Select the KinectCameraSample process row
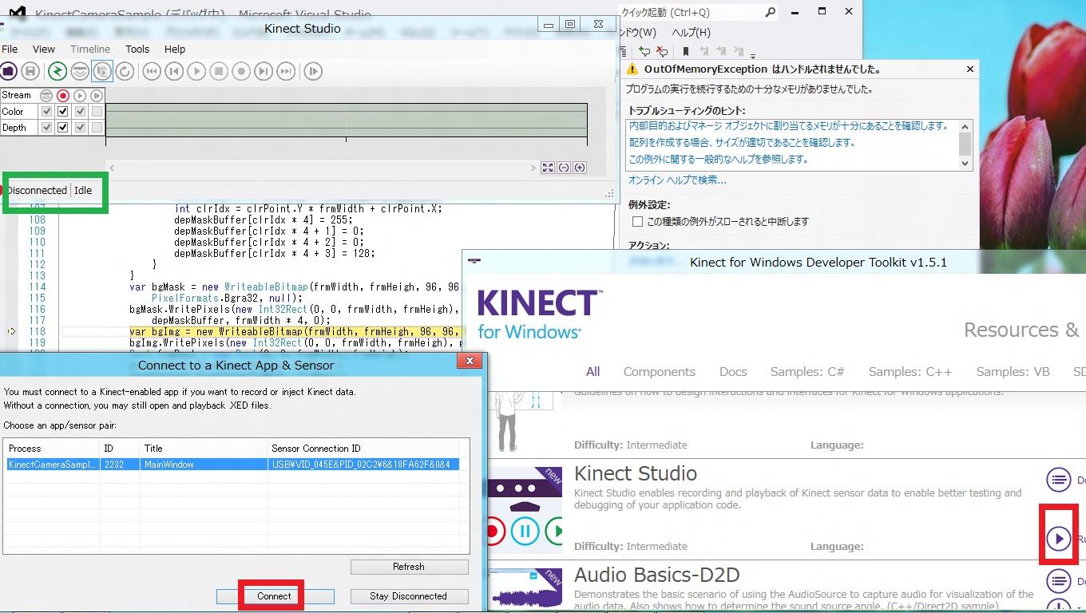This screenshot has width=1086, height=613. point(232,465)
